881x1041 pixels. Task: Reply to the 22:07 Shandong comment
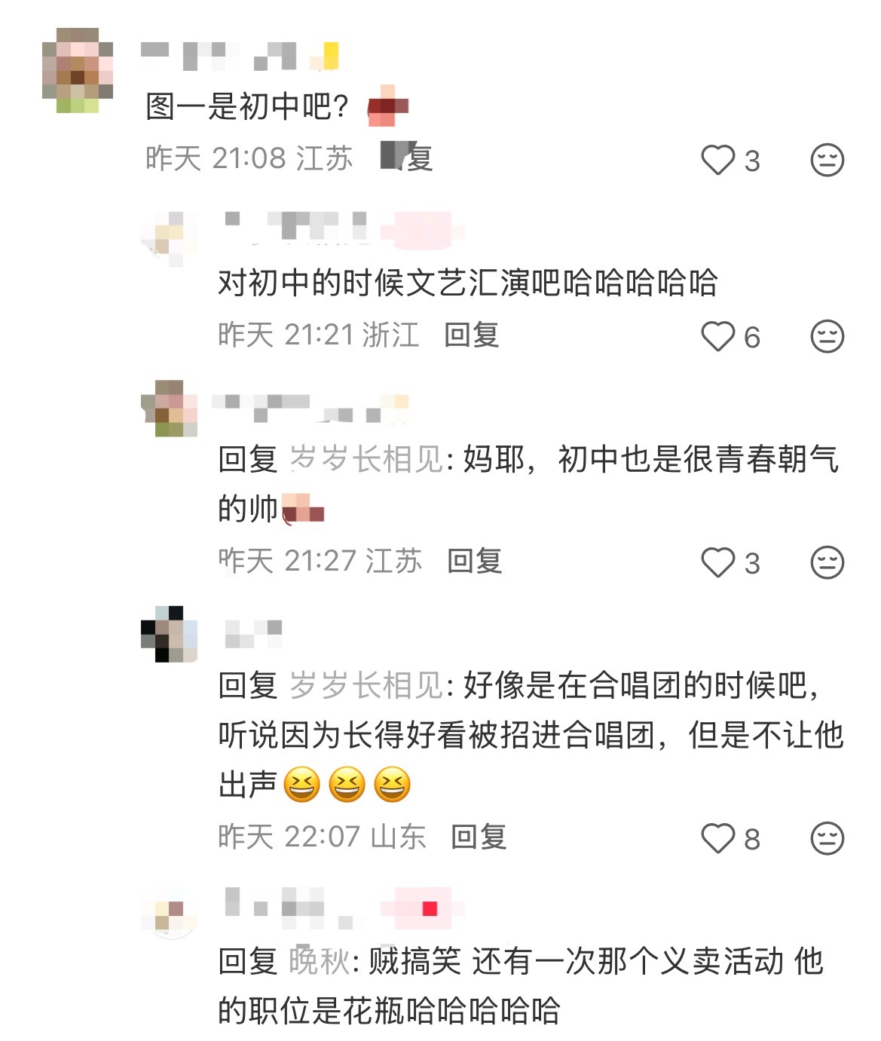pos(479,837)
